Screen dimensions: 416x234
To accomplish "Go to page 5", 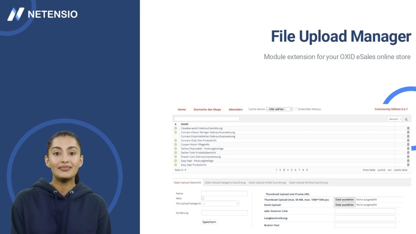I will click(x=292, y=170).
